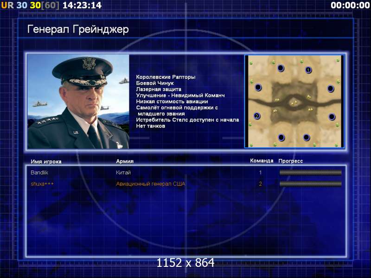Click the yellow '30' overlay counter
The width and height of the screenshot is (371, 278).
pos(36,5)
